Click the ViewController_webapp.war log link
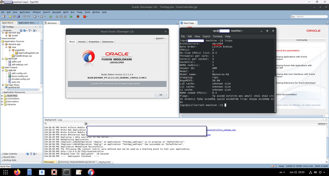 click(x=221, y=130)
